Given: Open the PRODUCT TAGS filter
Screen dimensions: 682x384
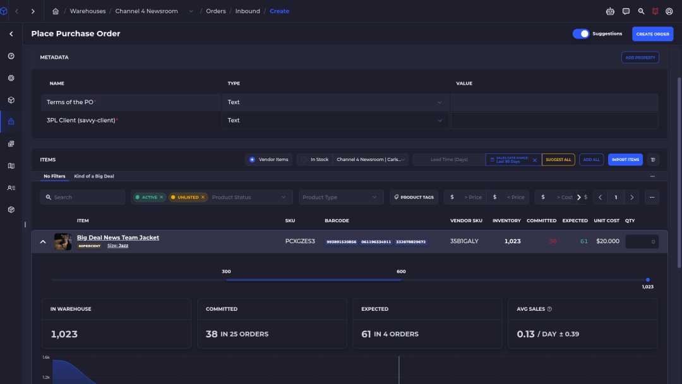Looking at the screenshot, I should click(414, 198).
